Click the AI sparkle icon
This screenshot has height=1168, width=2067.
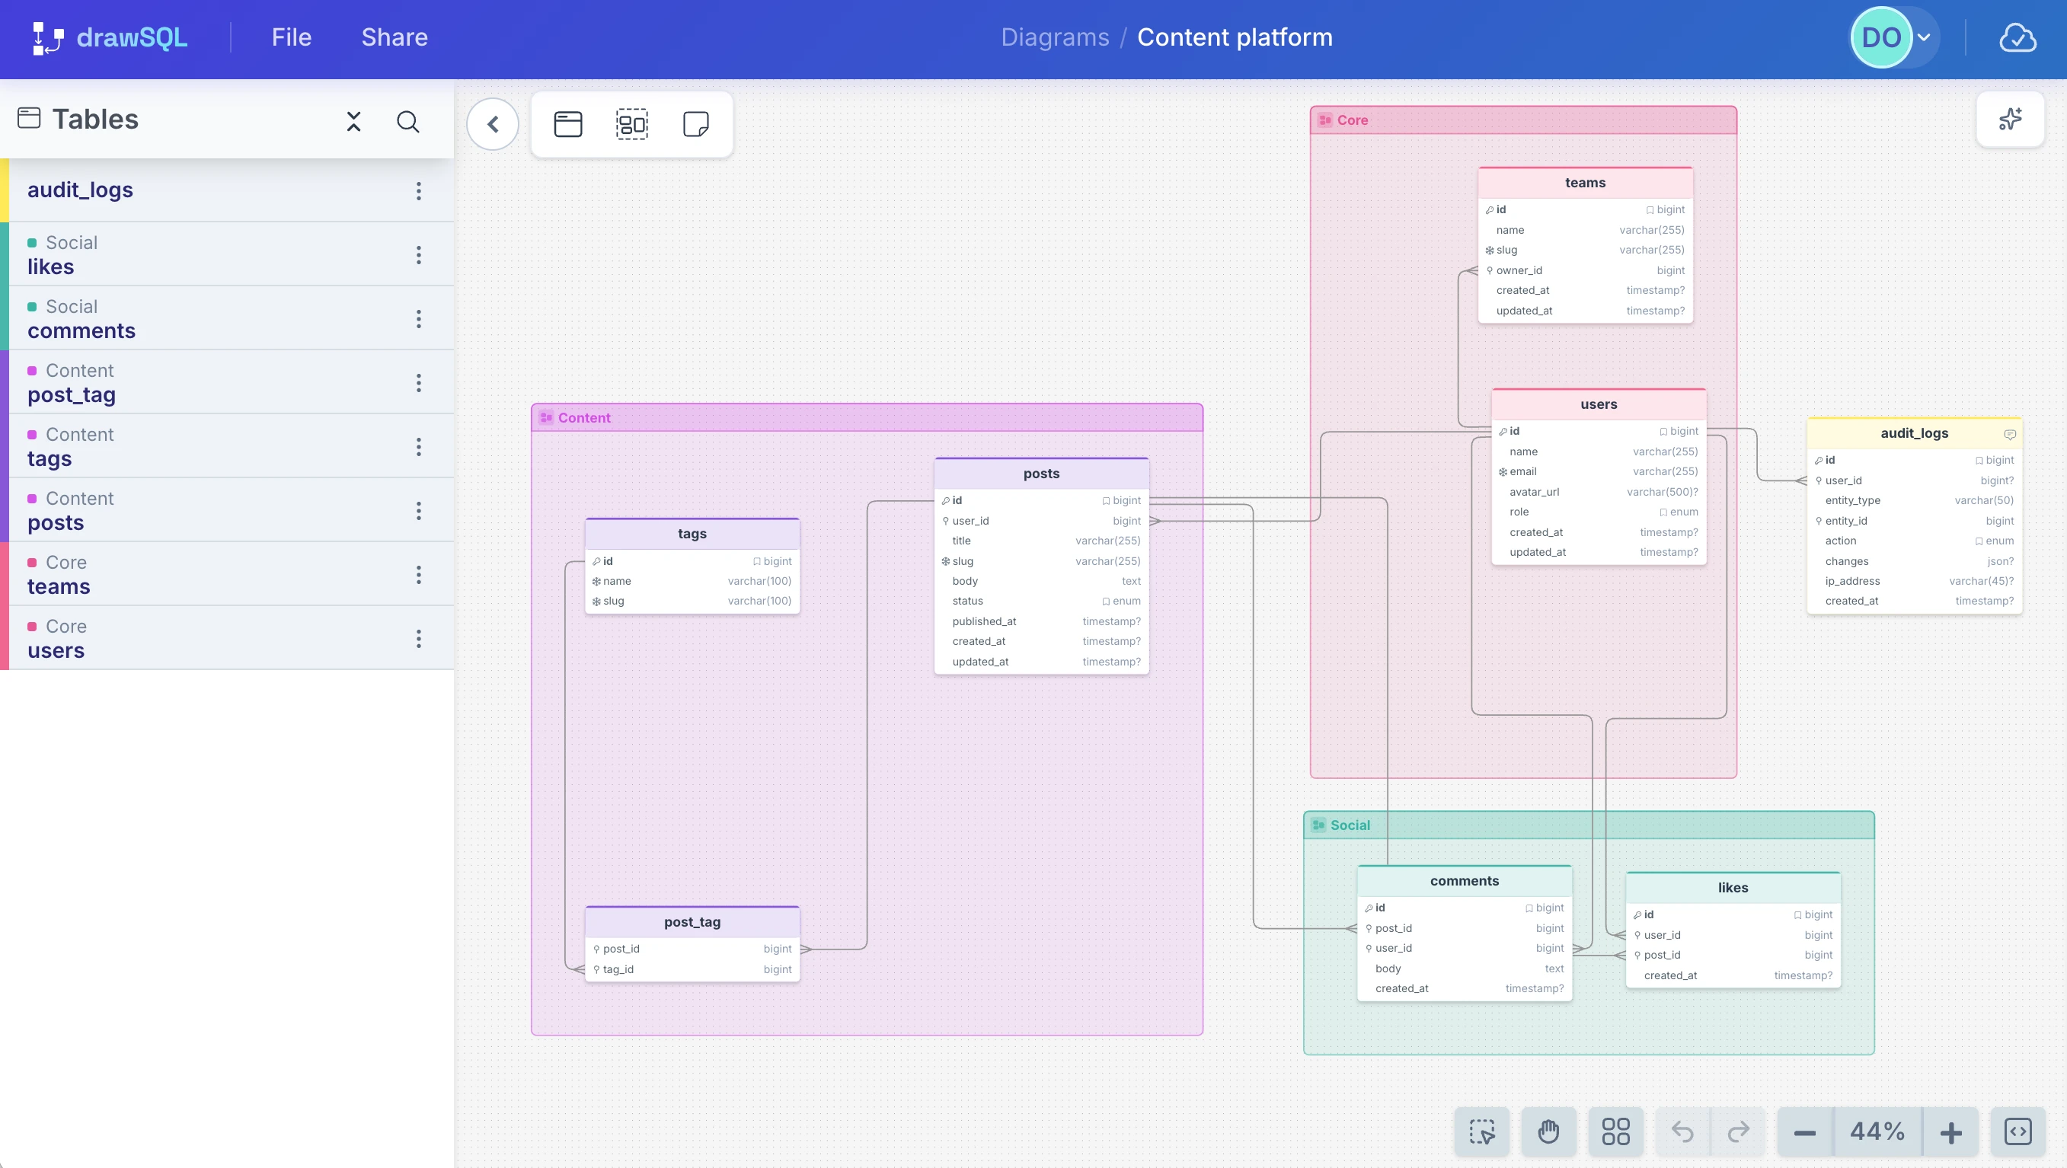coord(2010,119)
